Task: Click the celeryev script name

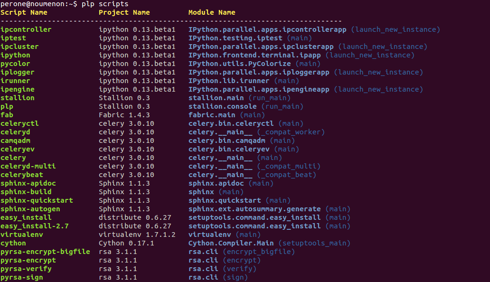Action: point(18,149)
